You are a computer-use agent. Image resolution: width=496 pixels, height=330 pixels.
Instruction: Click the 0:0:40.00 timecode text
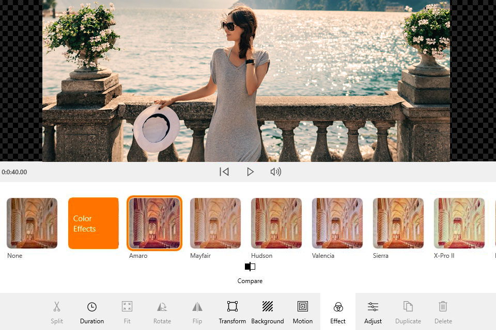tap(14, 172)
